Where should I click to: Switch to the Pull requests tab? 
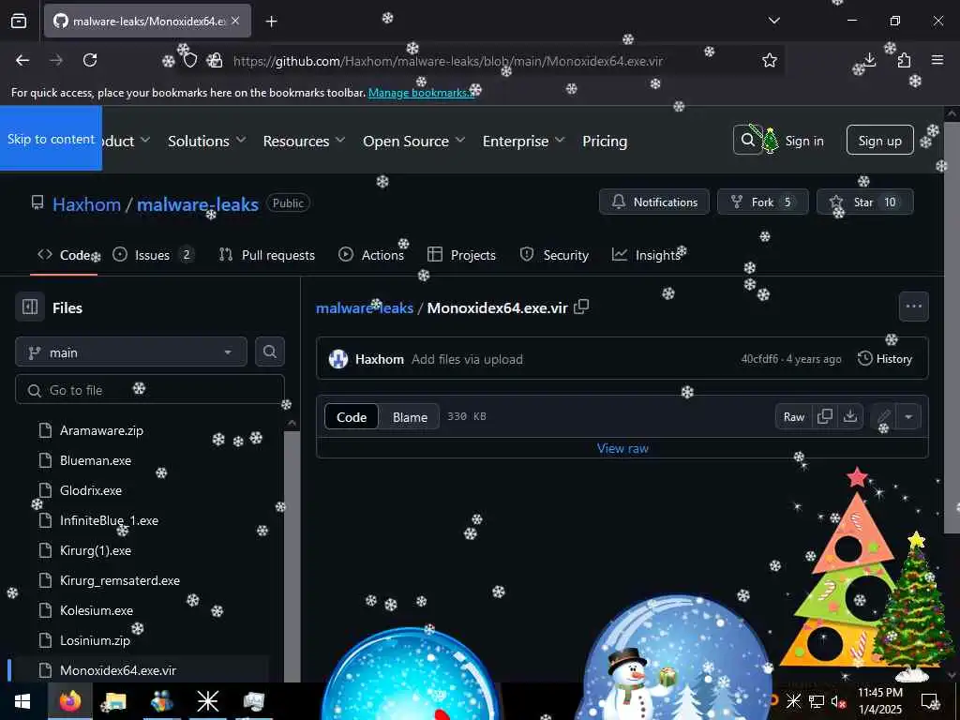(x=266, y=255)
